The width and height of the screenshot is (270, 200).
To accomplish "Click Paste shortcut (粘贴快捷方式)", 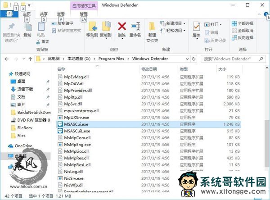I will 66,31.
